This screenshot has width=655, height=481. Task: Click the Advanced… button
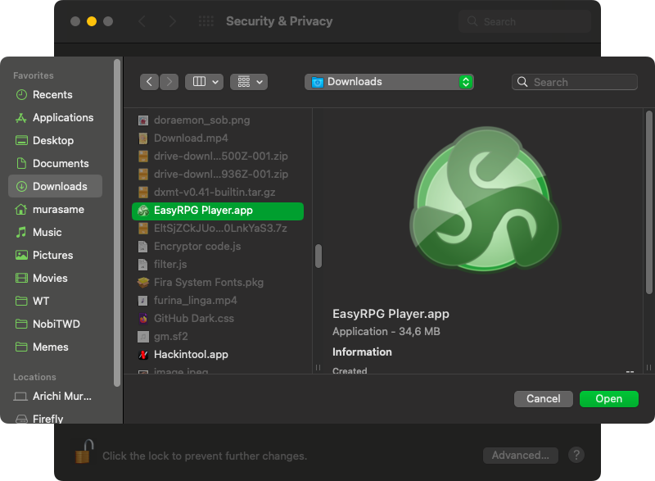point(520,455)
